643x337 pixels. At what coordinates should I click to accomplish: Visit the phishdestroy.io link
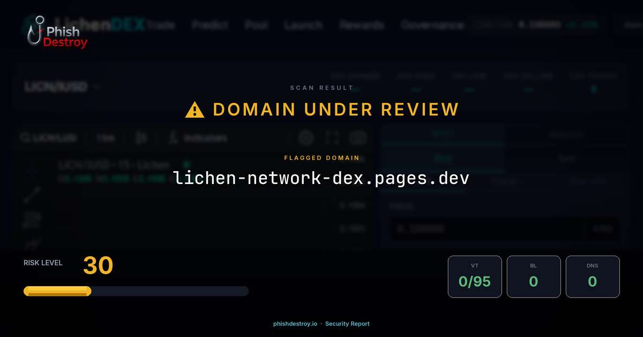295,324
